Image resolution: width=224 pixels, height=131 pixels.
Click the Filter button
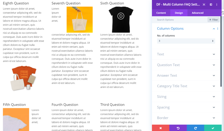tap(213, 20)
